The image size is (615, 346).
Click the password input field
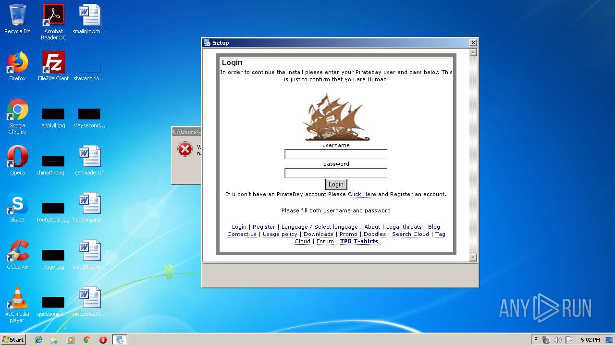click(x=336, y=173)
